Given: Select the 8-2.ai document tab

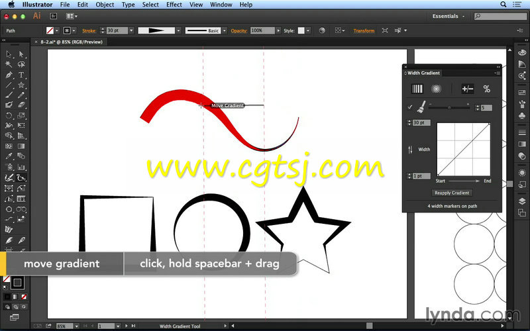Looking at the screenshot, I should [x=69, y=42].
